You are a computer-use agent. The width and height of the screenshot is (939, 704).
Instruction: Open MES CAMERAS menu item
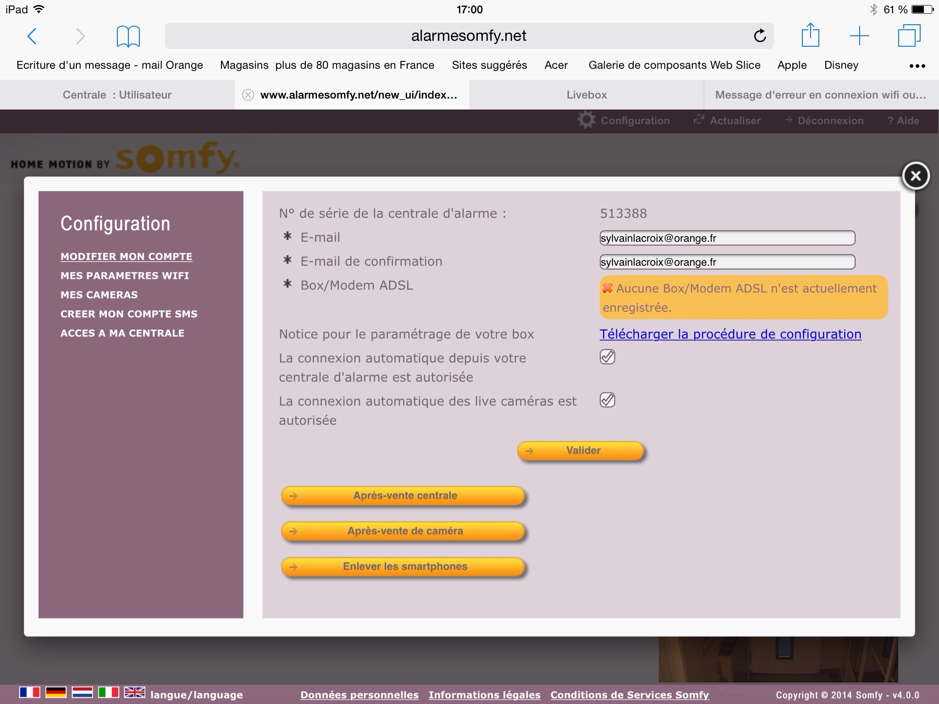pos(99,295)
